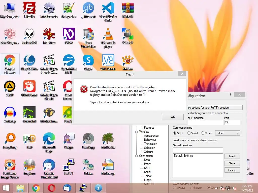Select the WinMerge desktop icon
The width and height of the screenshot is (258, 193).
pyautogui.click(x=108, y=167)
